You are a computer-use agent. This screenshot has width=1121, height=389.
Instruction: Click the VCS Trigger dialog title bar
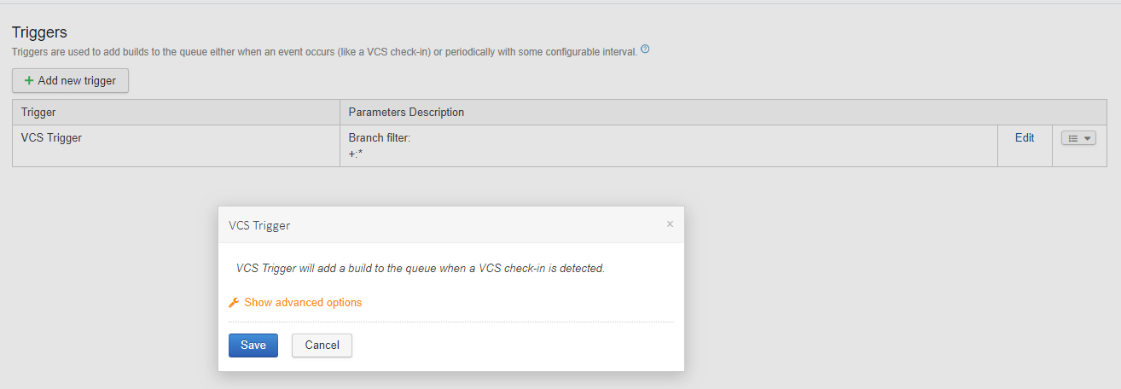click(x=450, y=225)
